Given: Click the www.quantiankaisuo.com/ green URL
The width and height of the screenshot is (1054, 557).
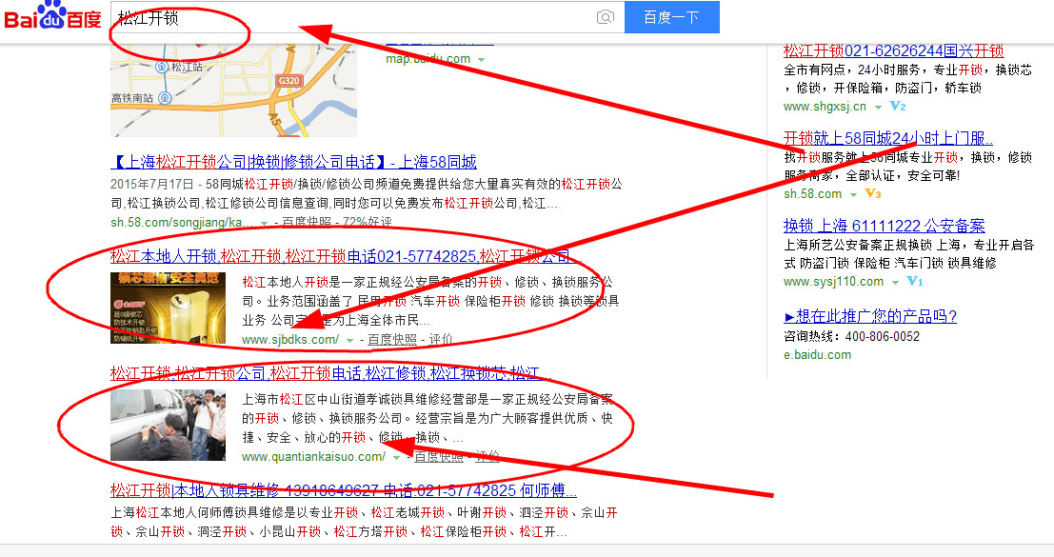Looking at the screenshot, I should [x=314, y=457].
